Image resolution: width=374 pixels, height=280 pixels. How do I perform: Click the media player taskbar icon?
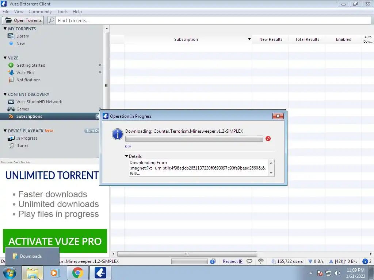tap(54, 273)
